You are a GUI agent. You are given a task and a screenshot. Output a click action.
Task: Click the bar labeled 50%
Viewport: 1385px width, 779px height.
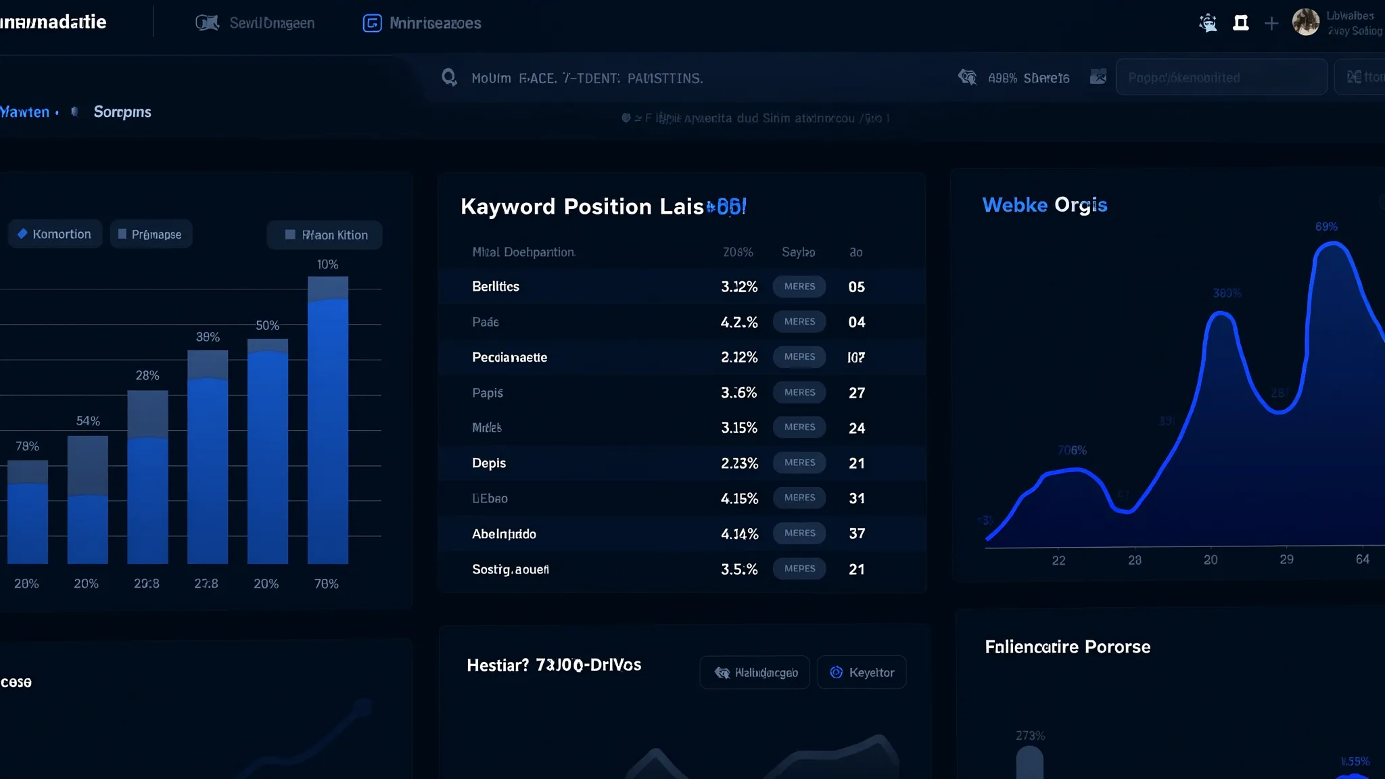click(x=268, y=451)
